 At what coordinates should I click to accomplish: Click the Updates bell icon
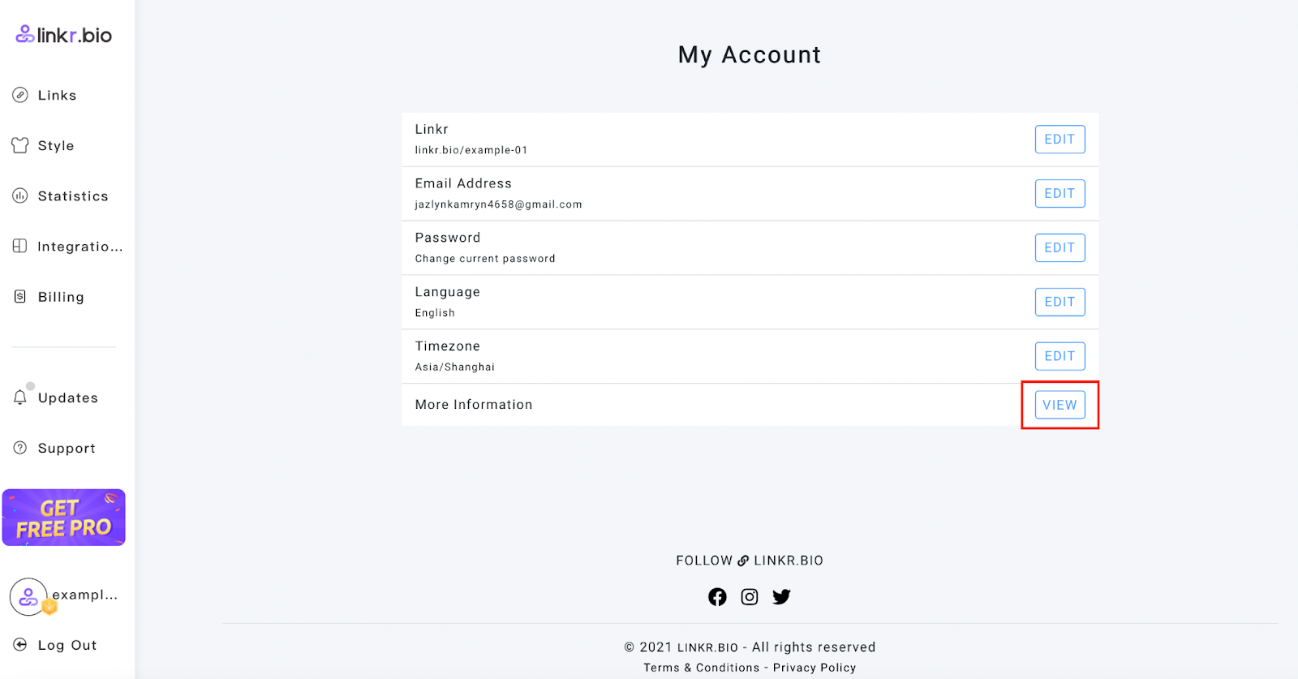[x=20, y=398]
